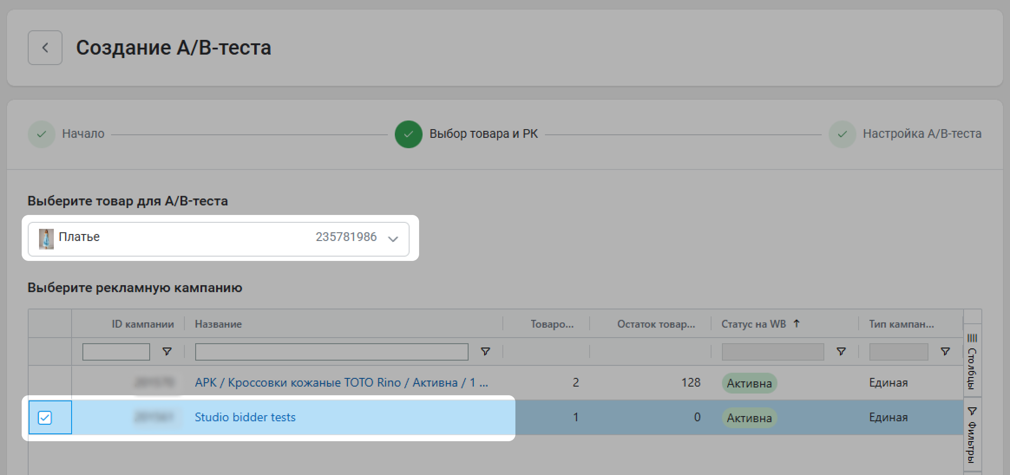
Task: Sort by the Статус на WB column header
Action: (x=754, y=324)
